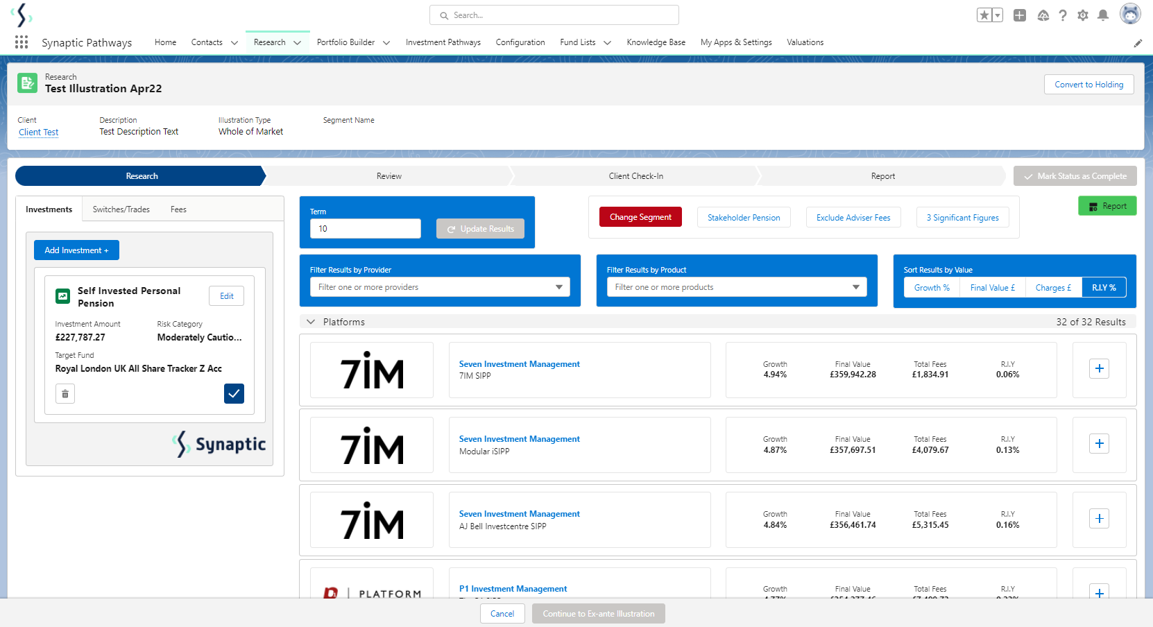Open the Valuations tab
Image resolution: width=1153 pixels, height=627 pixels.
point(805,42)
